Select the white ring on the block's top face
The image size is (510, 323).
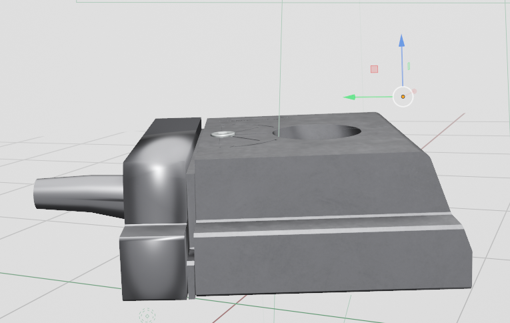(223, 134)
